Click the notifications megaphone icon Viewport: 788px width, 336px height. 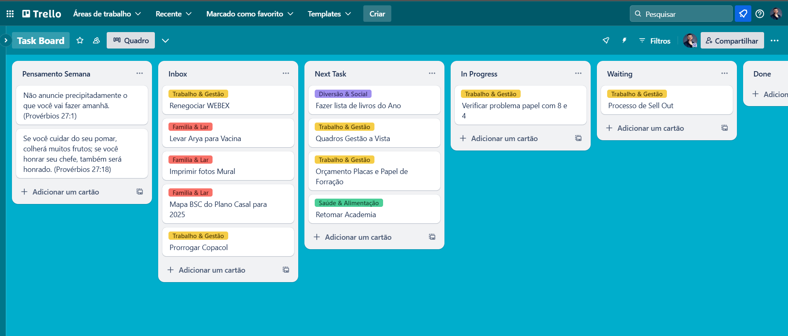click(x=743, y=14)
